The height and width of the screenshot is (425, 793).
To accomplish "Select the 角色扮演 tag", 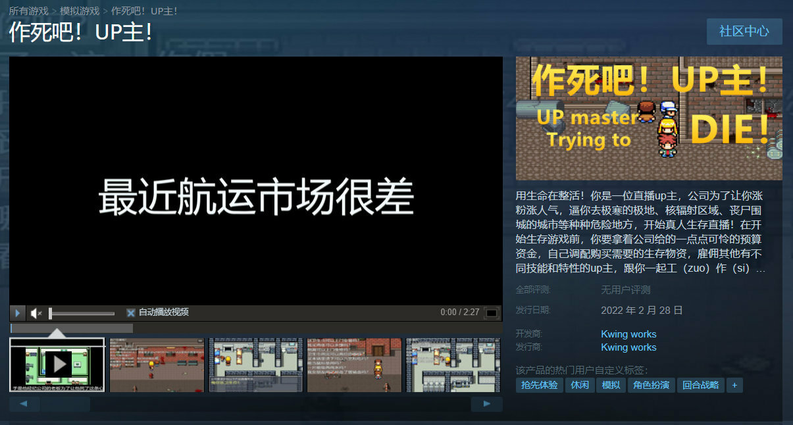I will (x=652, y=385).
